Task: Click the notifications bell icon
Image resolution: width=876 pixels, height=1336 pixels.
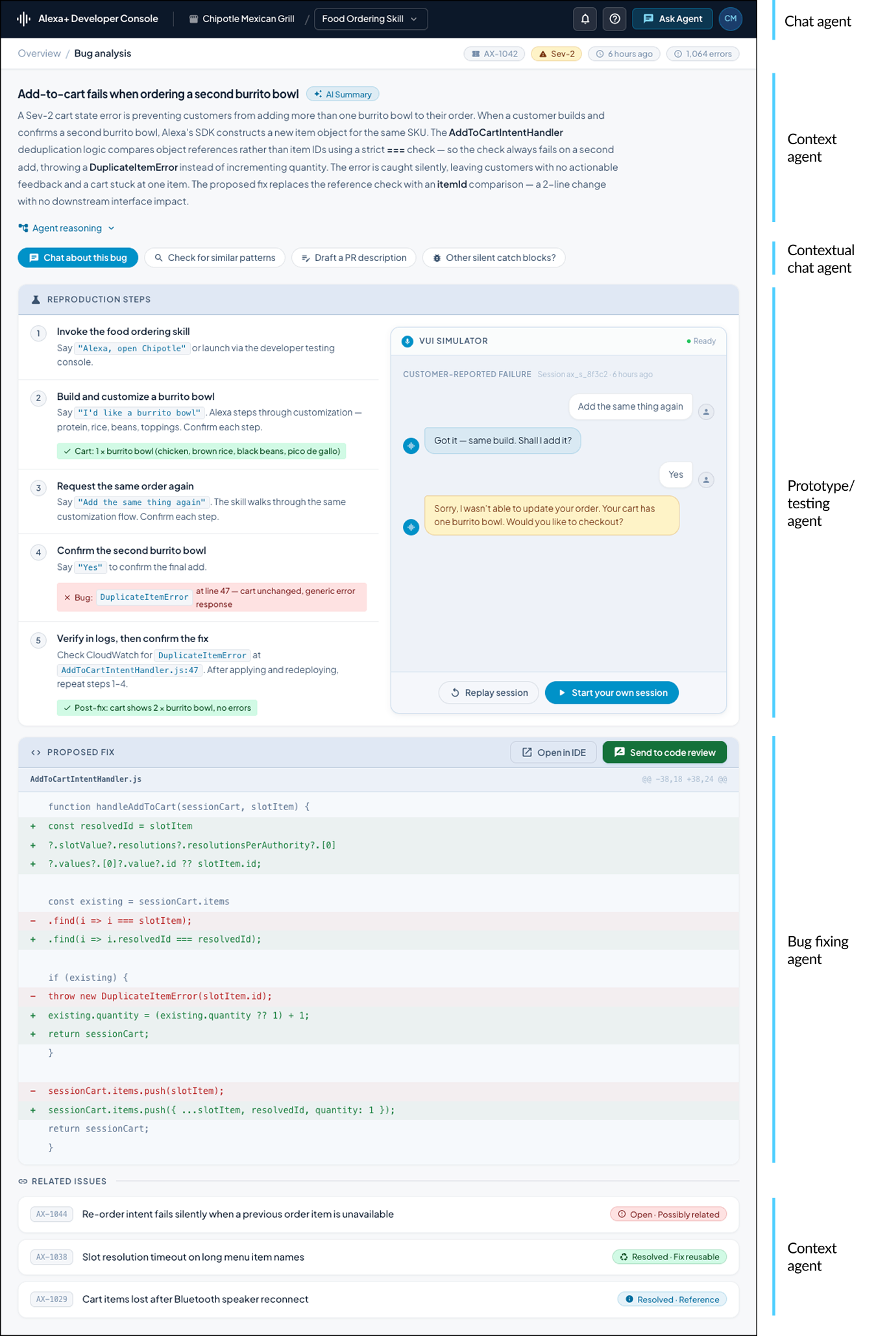Action: tap(585, 19)
